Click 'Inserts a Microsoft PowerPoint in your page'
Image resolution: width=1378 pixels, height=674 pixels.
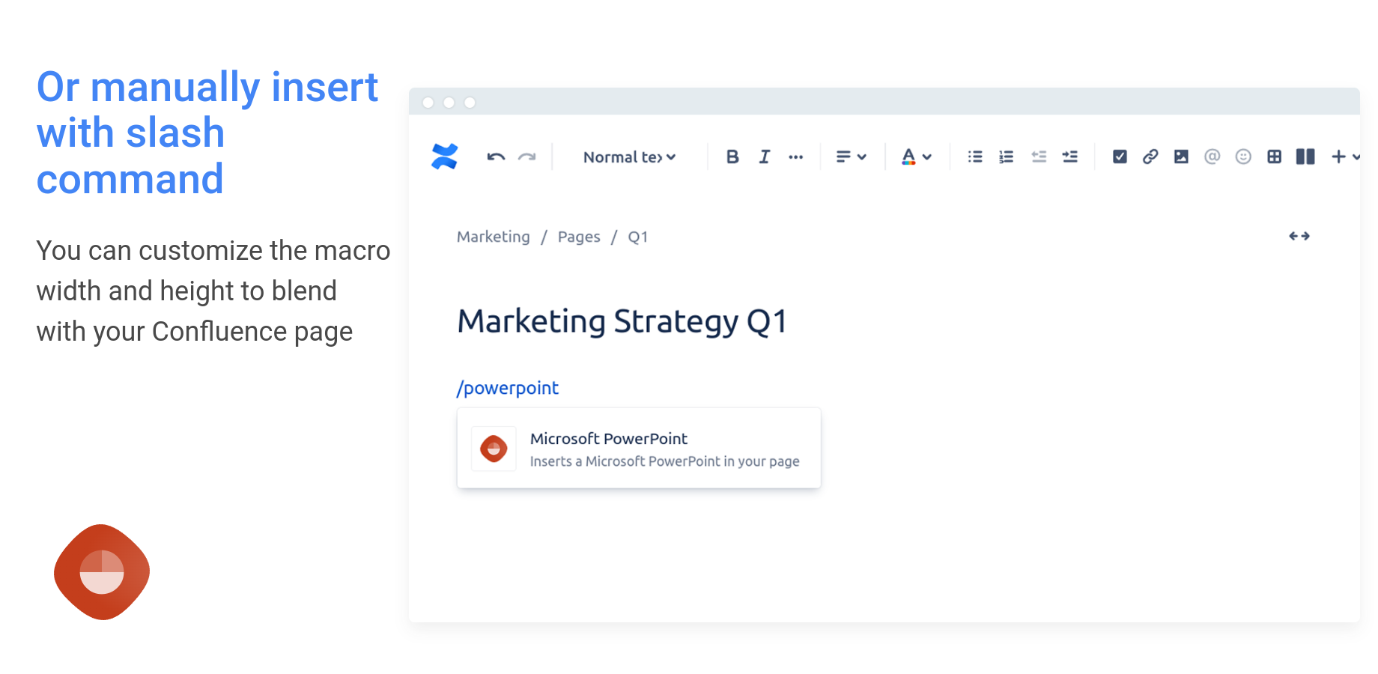pyautogui.click(x=665, y=461)
